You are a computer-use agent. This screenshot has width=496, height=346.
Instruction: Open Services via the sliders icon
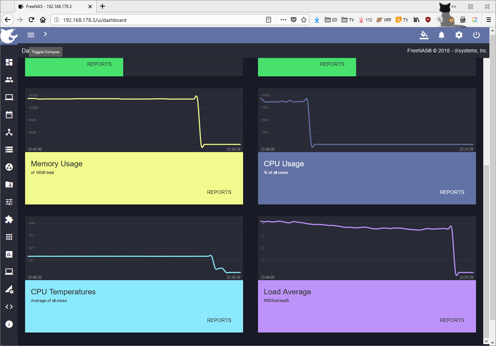9,202
